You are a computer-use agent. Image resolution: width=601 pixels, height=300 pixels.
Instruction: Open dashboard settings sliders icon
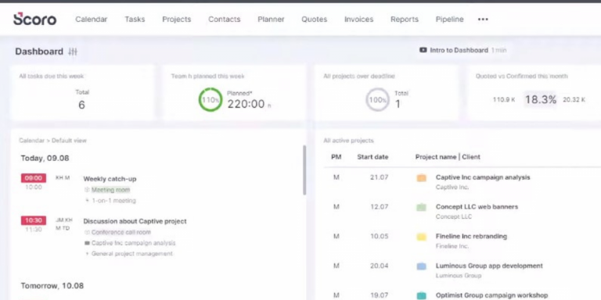(73, 52)
